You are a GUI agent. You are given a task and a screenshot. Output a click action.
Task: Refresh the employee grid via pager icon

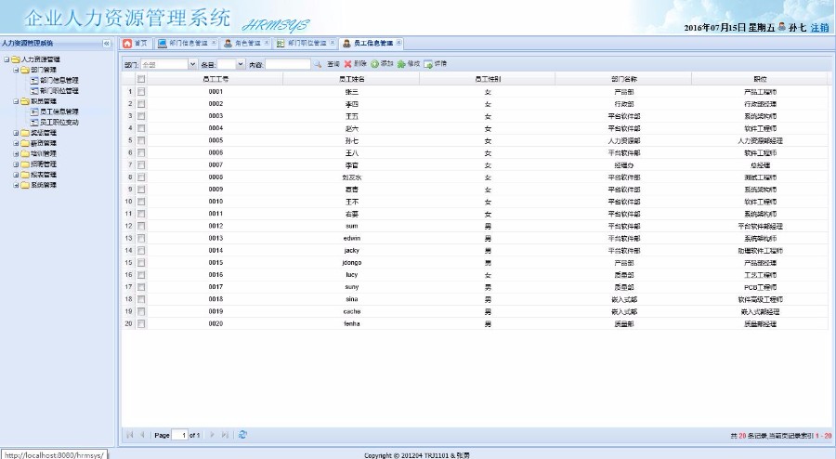tap(242, 435)
